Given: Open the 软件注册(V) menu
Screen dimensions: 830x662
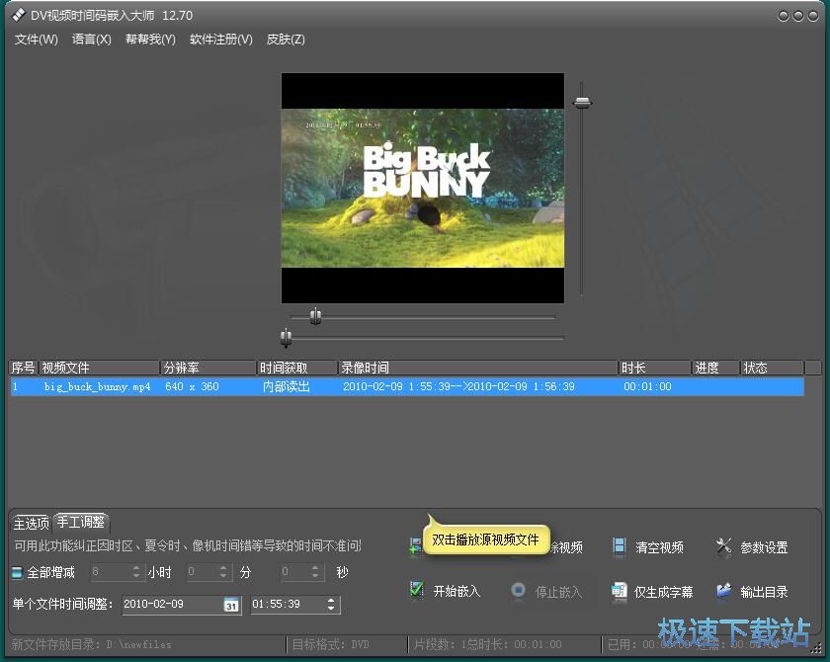Looking at the screenshot, I should click(220, 40).
